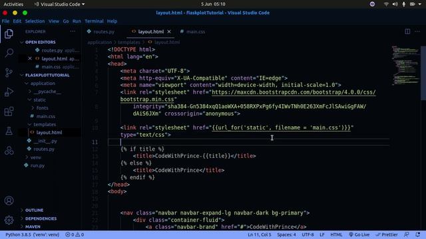Open the Extensions view
426x239 pixels.
click(x=9, y=112)
